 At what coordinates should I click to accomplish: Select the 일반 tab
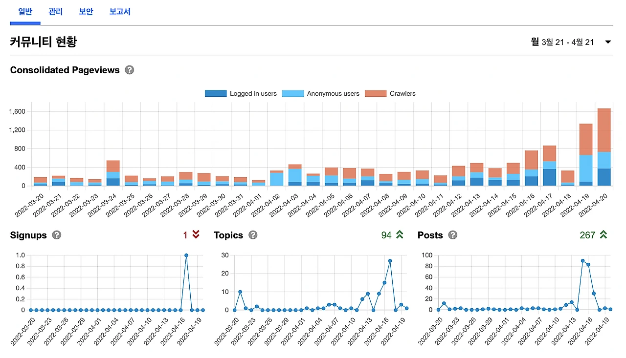pos(25,12)
